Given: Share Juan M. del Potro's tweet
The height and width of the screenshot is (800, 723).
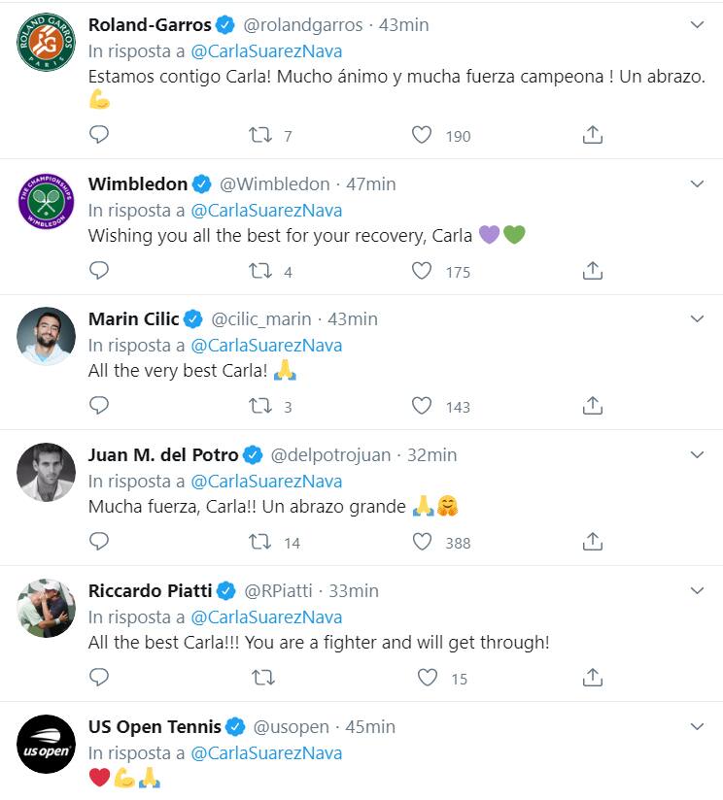Looking at the screenshot, I should (593, 543).
